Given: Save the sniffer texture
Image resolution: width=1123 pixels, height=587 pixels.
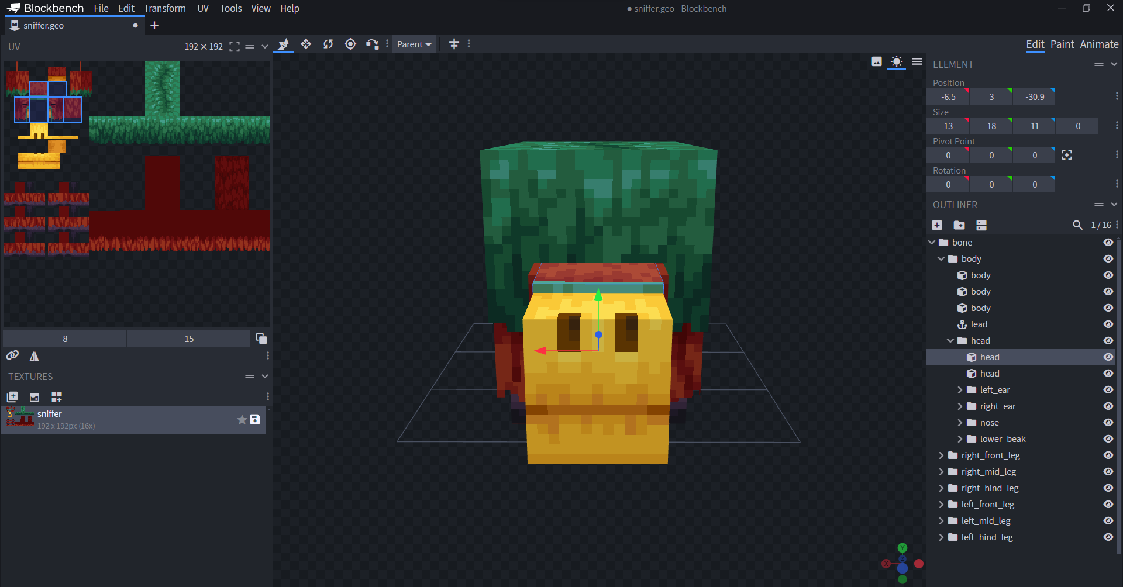Looking at the screenshot, I should coord(255,419).
